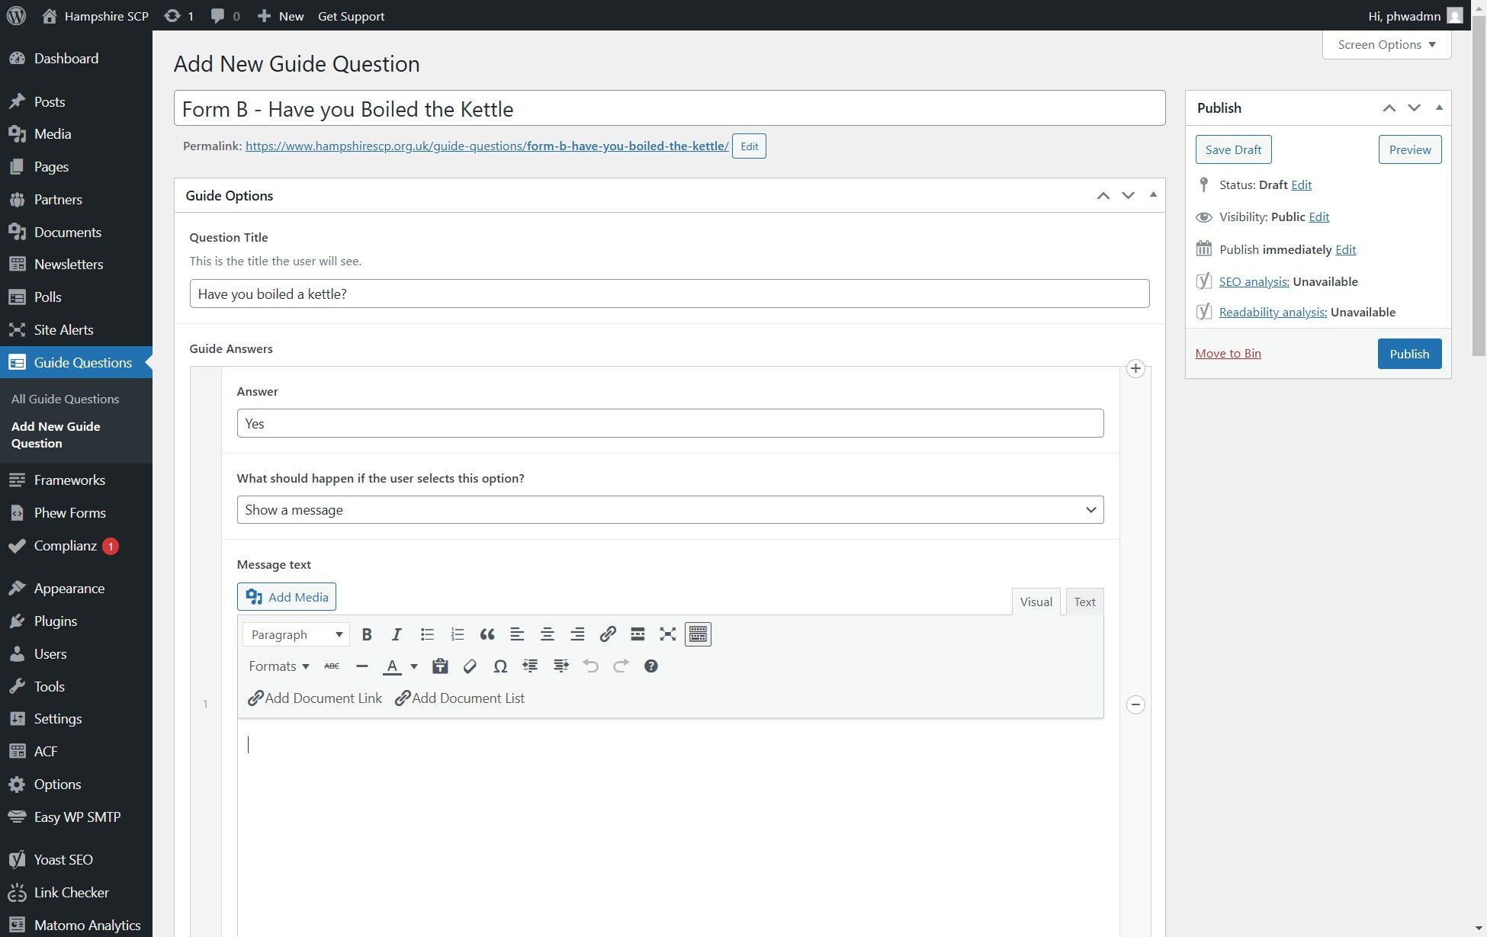Open the Paragraph format dropdown
Screen dimensions: 1487x937
[x=296, y=634]
